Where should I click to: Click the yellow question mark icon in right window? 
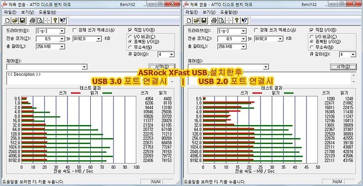pos(236,21)
